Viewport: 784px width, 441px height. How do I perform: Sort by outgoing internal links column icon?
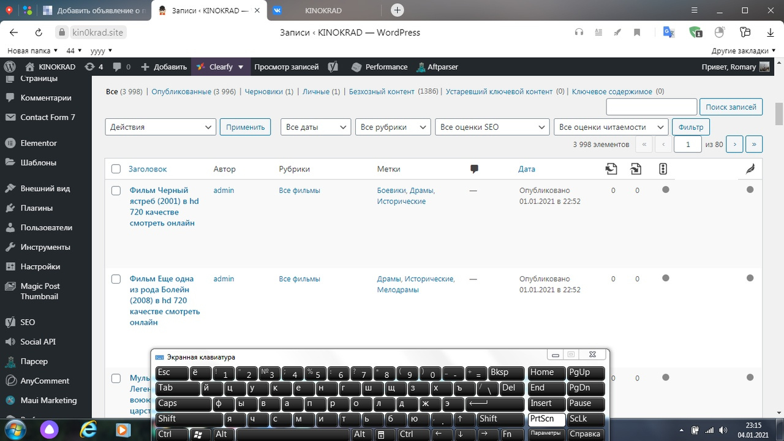611,169
